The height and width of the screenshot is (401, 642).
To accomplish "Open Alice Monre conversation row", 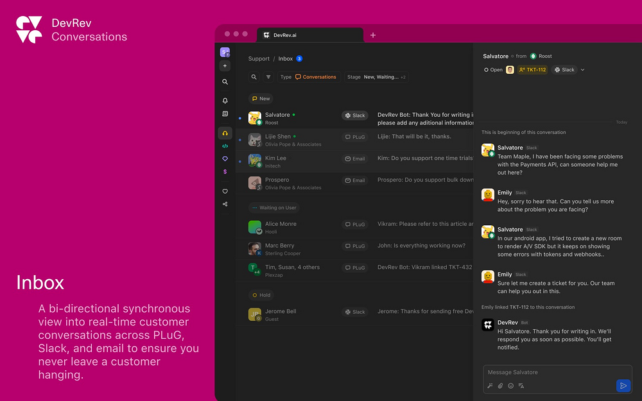I will pyautogui.click(x=354, y=227).
